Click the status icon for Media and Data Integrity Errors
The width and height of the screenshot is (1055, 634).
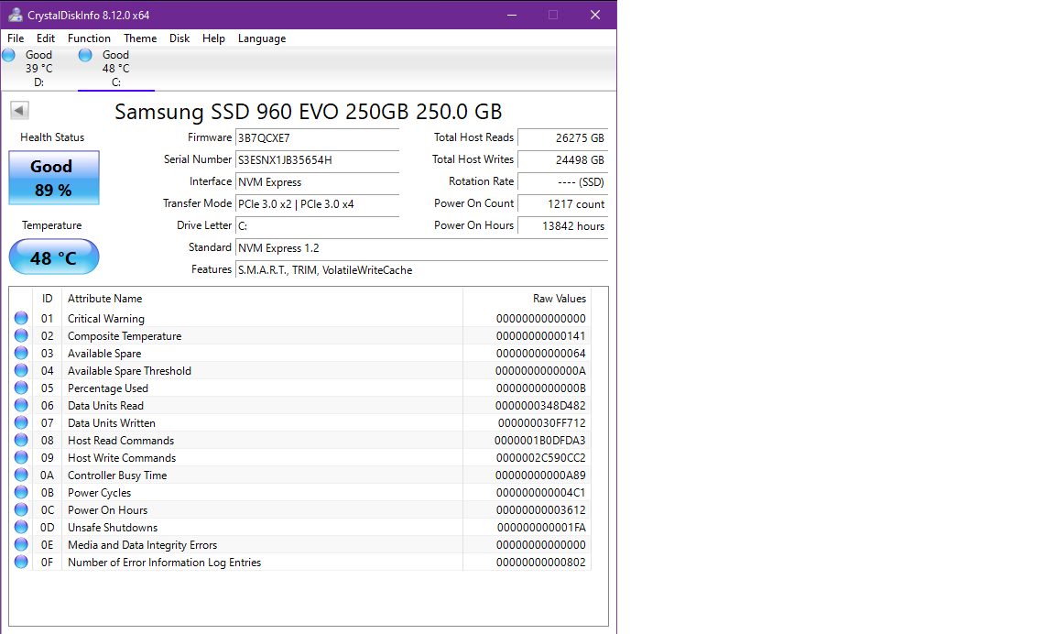pos(21,544)
